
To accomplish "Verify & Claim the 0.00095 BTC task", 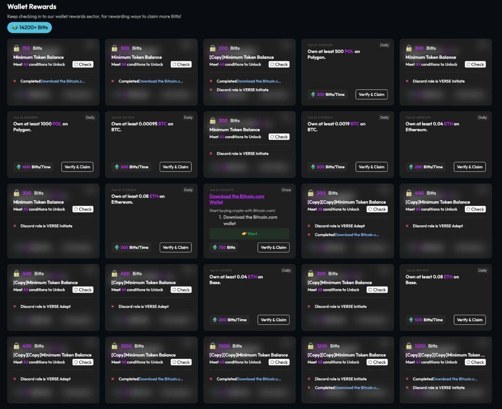I will tap(176, 167).
